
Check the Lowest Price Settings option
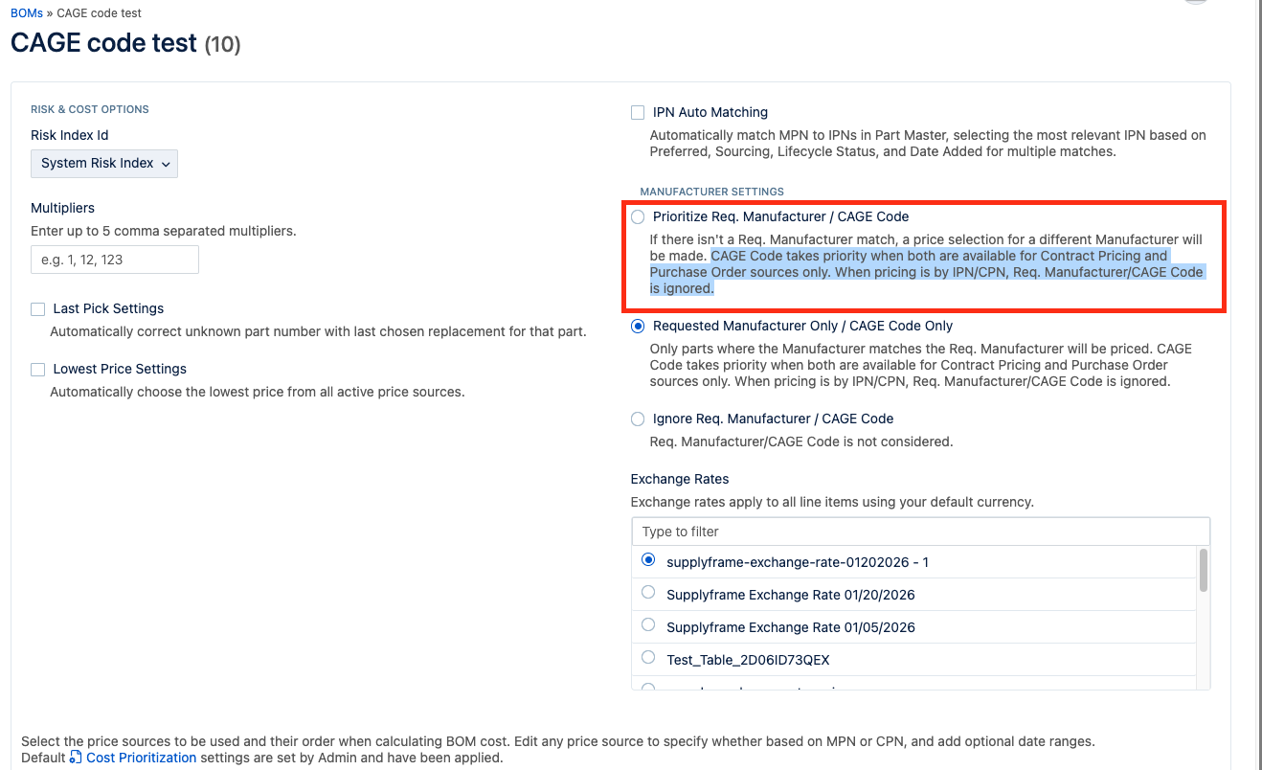point(38,369)
